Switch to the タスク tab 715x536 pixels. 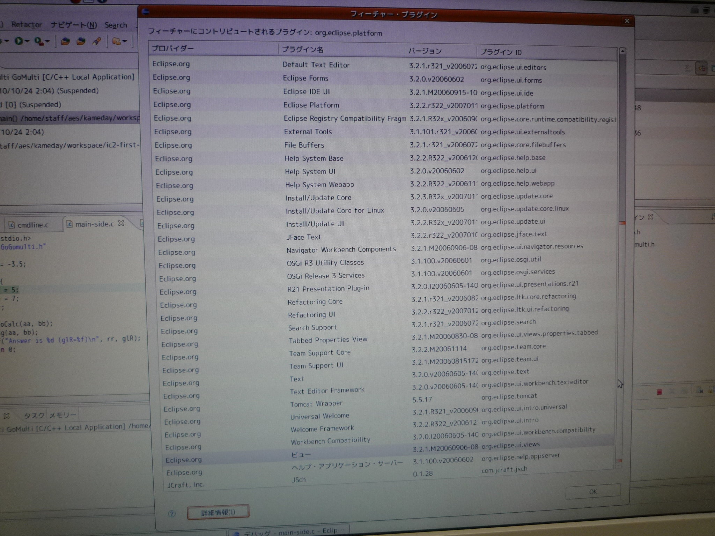pyautogui.click(x=34, y=415)
